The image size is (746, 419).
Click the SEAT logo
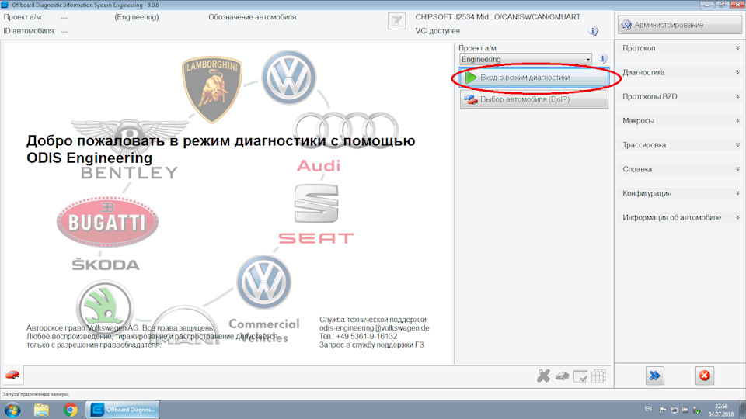(316, 214)
